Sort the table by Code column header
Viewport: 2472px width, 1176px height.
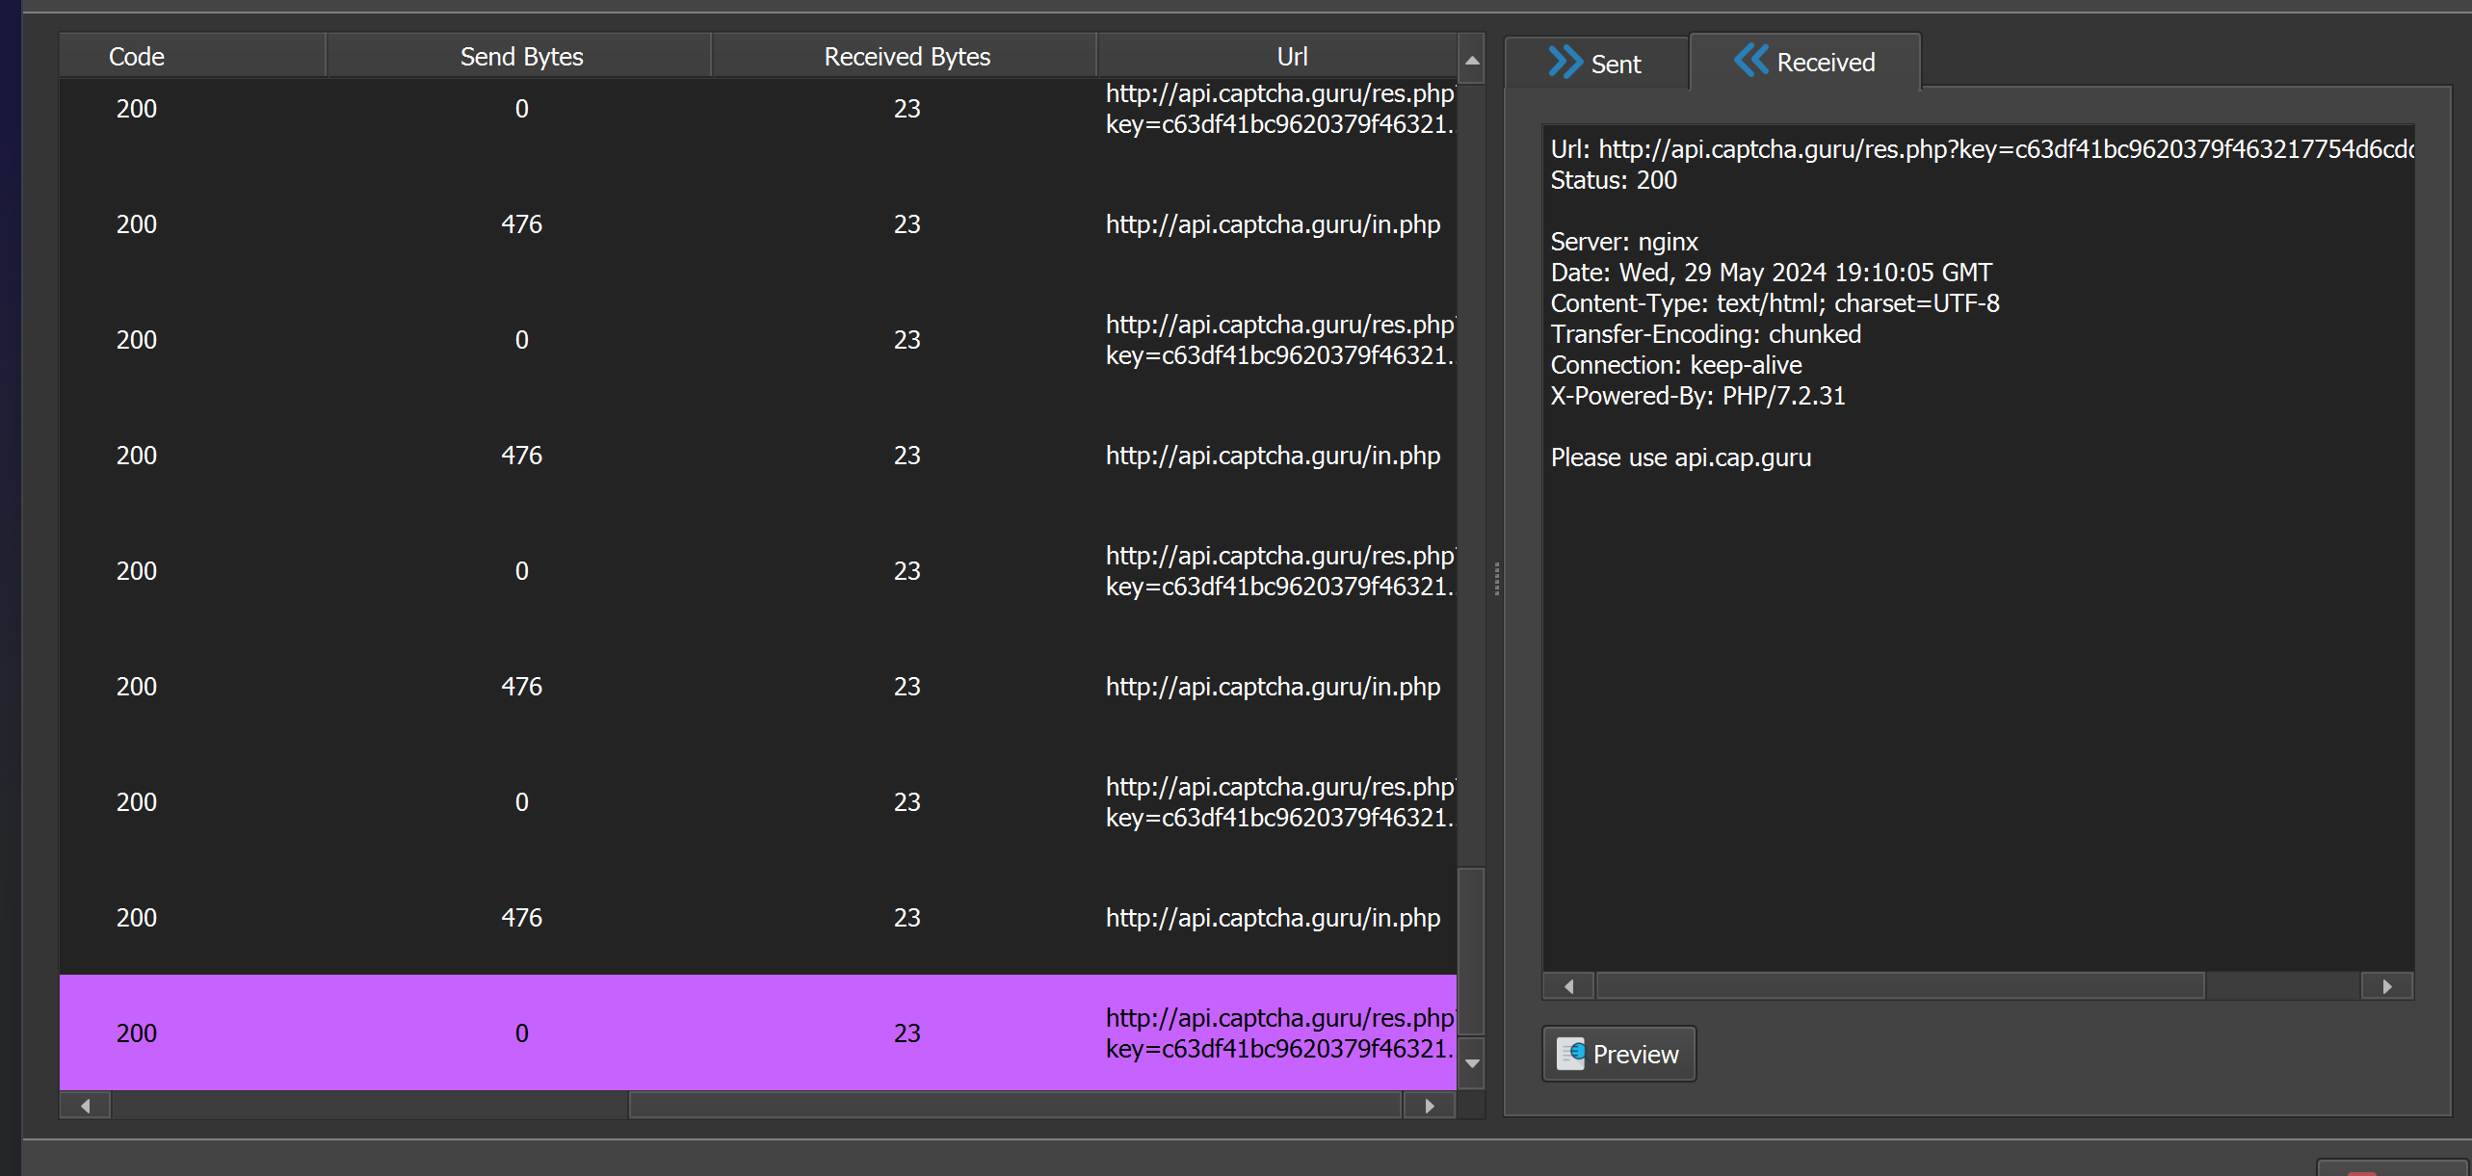point(137,57)
